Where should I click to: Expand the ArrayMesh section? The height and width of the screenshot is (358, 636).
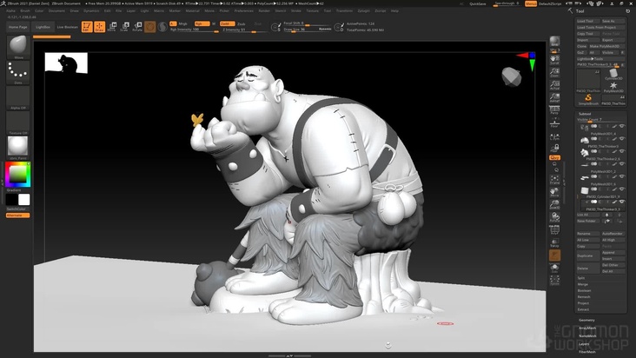pyautogui.click(x=587, y=328)
